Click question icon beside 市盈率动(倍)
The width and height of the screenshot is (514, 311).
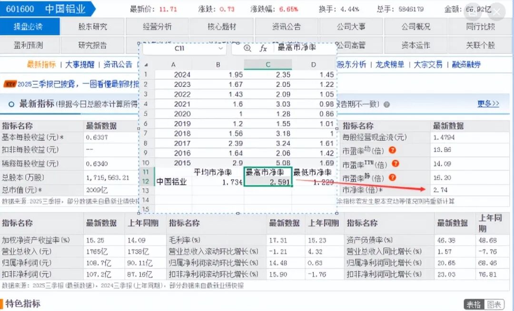392,150
